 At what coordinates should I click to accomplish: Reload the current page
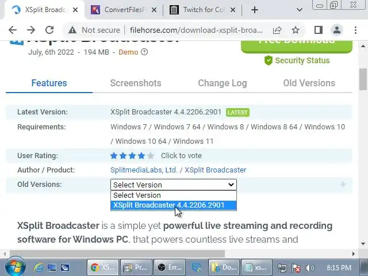[49, 30]
